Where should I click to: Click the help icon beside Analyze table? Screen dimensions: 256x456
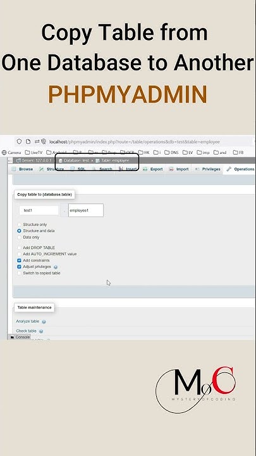(x=44, y=322)
